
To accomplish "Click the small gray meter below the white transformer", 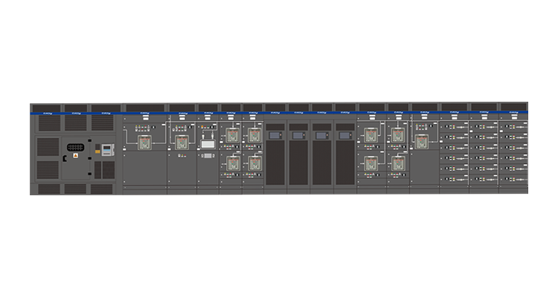I will [x=207, y=156].
